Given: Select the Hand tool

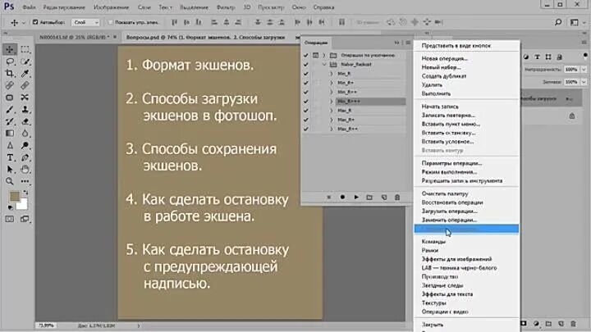Looking at the screenshot, I should (x=25, y=170).
